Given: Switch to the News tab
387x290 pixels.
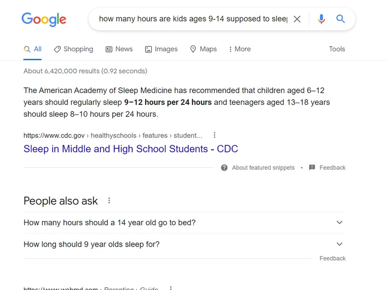Looking at the screenshot, I should pyautogui.click(x=119, y=49).
